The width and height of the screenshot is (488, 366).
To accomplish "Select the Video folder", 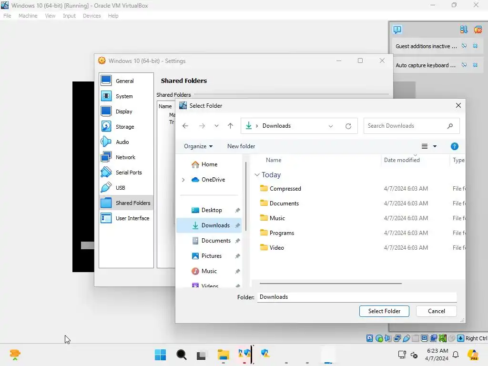I will click(x=277, y=248).
